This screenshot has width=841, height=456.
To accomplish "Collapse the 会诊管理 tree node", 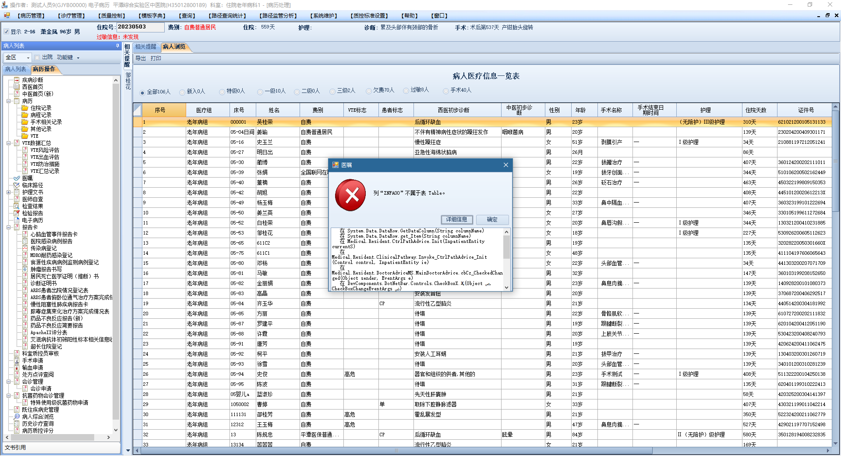I will (8, 381).
